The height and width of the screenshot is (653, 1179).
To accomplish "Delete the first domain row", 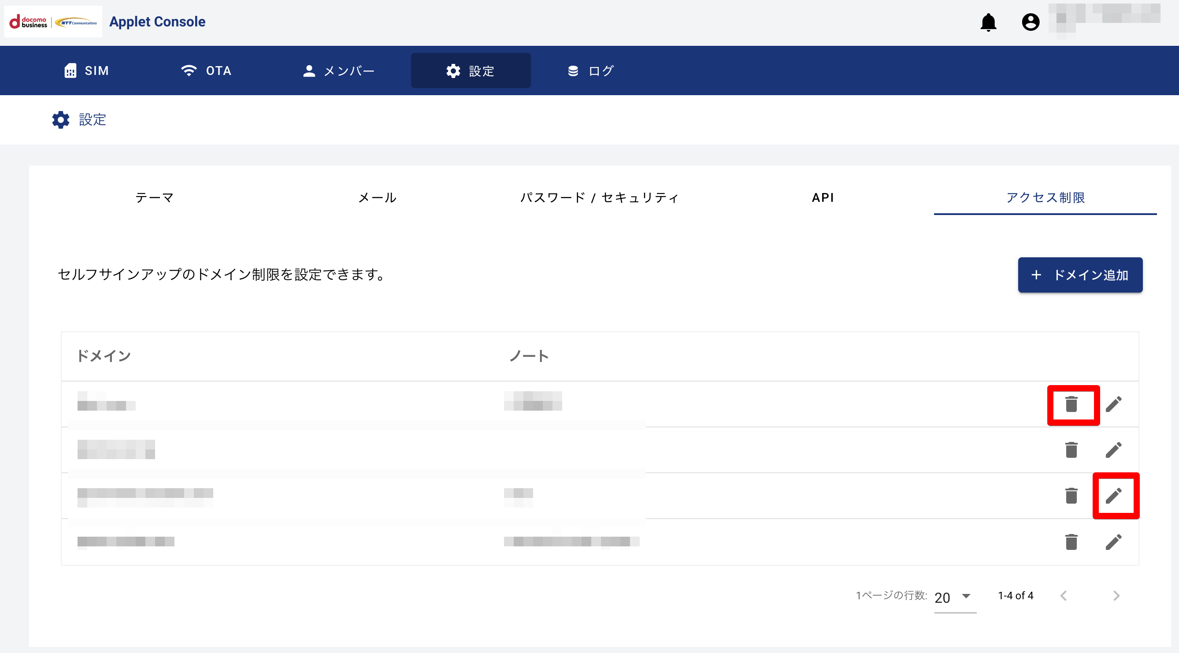I will tap(1071, 404).
